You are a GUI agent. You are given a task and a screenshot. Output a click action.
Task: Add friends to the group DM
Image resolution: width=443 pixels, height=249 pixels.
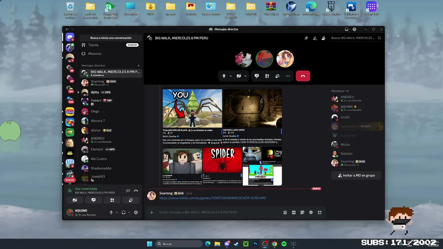315,38
